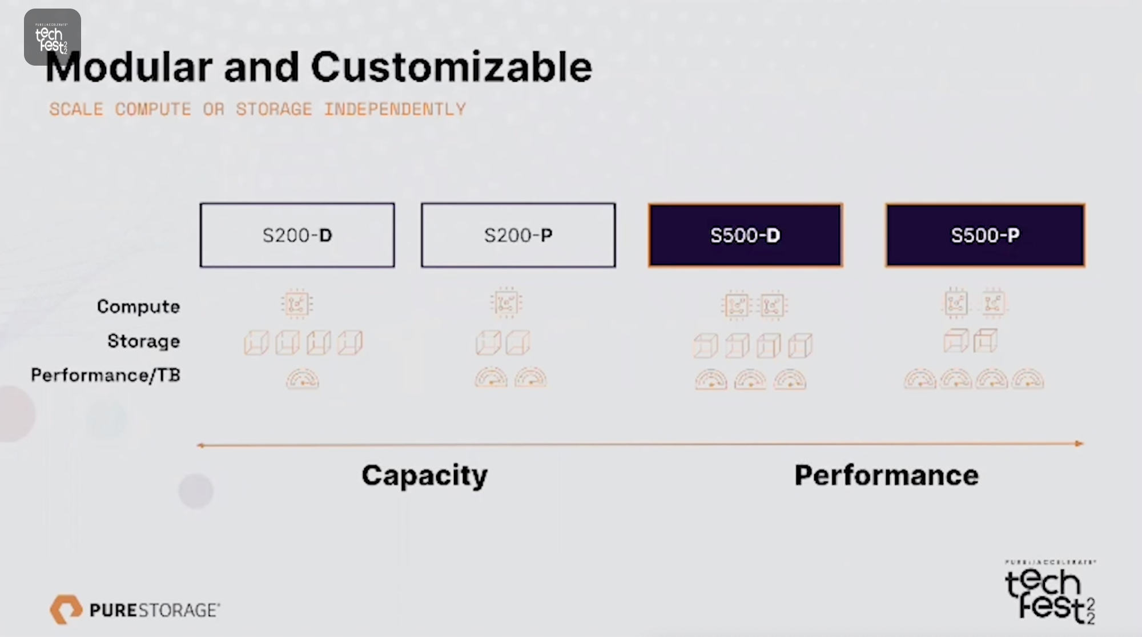
Task: Select the S200-D performance gauge icon
Action: pyautogui.click(x=303, y=379)
